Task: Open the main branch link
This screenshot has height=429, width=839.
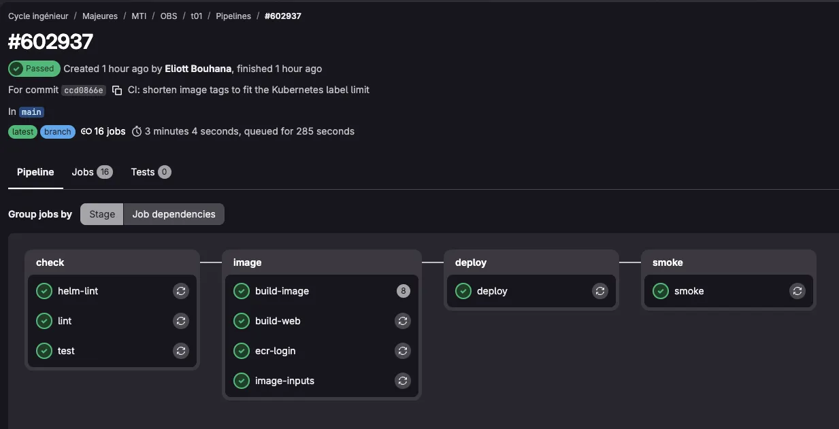Action: (31, 111)
